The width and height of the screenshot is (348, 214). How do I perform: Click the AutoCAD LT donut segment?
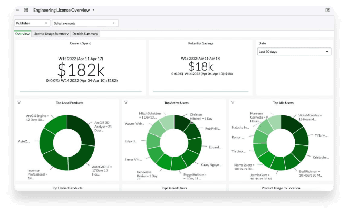tap(83, 157)
